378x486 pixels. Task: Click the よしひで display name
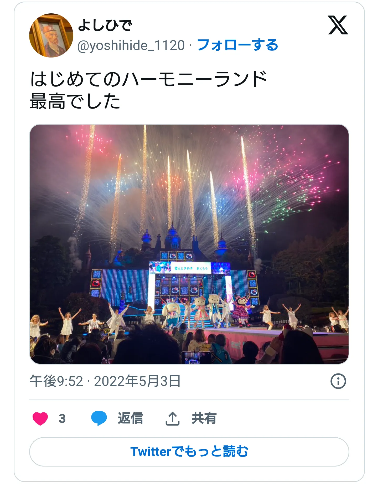[105, 25]
